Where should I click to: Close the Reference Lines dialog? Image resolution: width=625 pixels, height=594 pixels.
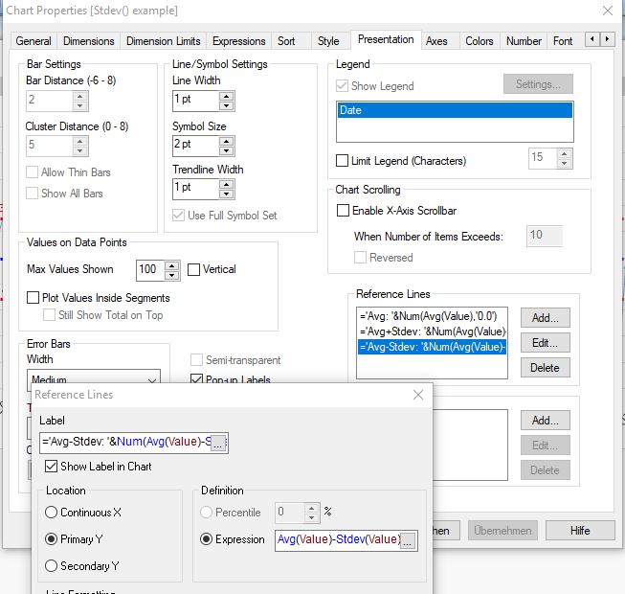(417, 395)
